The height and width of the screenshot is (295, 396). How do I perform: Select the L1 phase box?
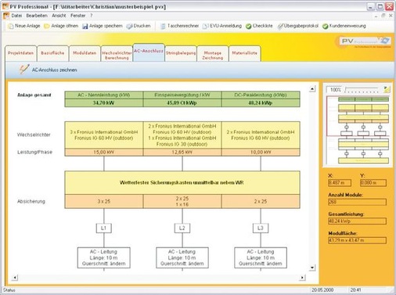click(104, 228)
